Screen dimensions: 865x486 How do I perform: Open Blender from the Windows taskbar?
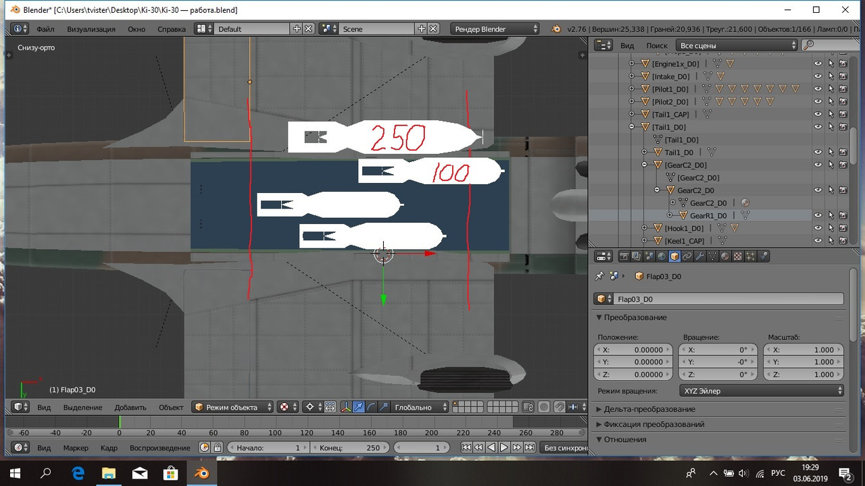(x=202, y=473)
